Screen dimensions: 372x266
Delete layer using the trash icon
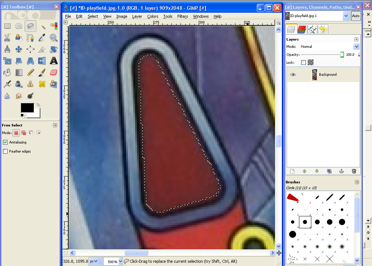pos(354,171)
